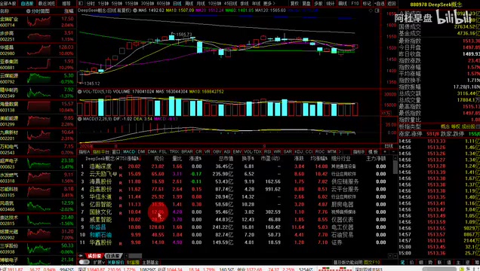This screenshot has width=480, height=271.
Task: Select the DMI indicator tab
Action: coord(141,151)
